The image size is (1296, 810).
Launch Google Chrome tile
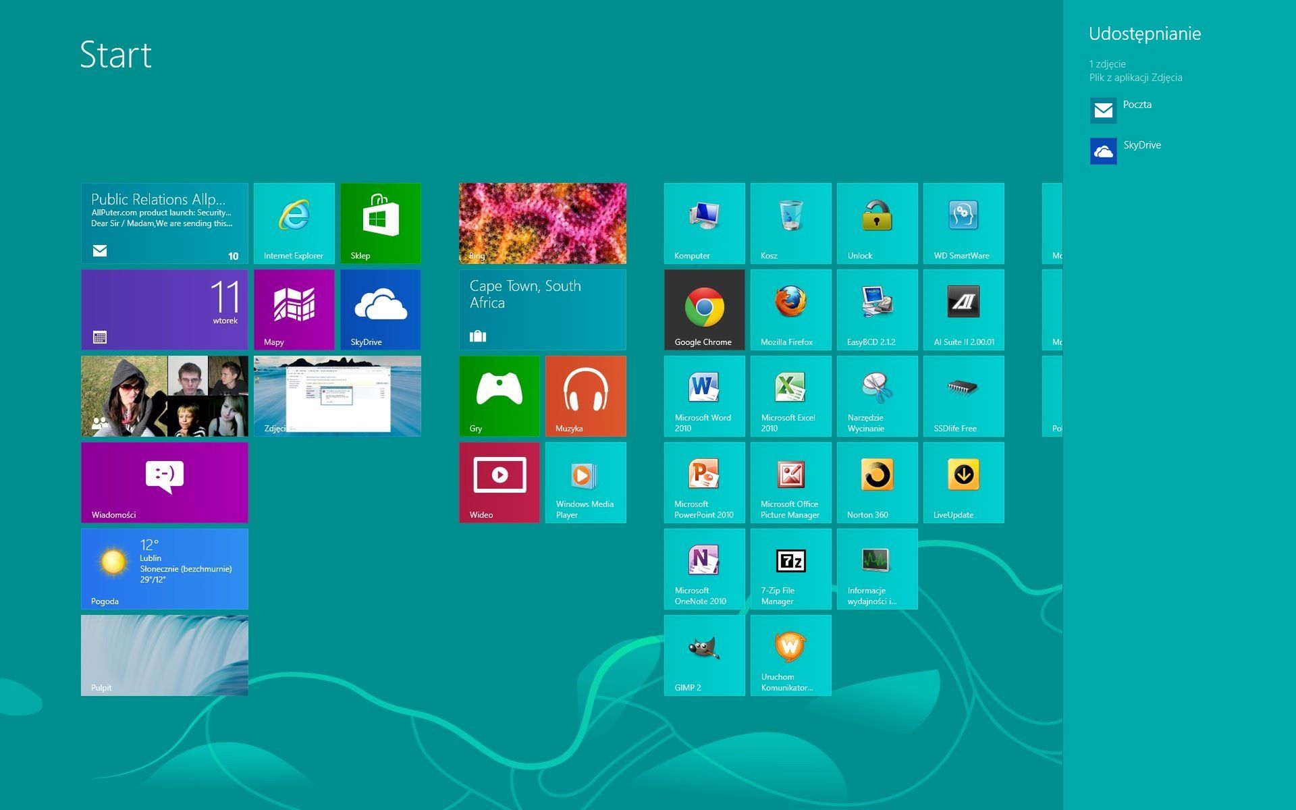point(705,310)
